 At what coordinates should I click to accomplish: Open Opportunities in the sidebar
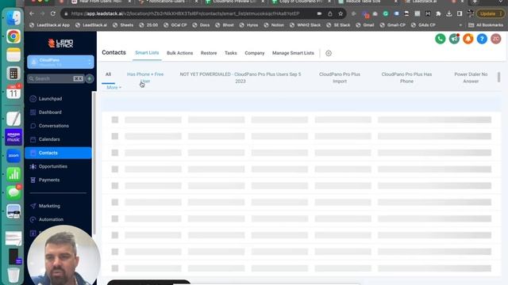tap(53, 167)
